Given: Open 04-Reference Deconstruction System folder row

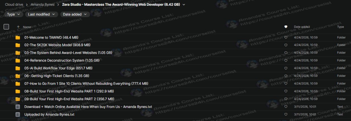Looking at the screenshot, I should tap(62, 61).
